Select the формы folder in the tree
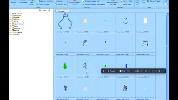This screenshot has height=100, width=178. tap(17, 17)
